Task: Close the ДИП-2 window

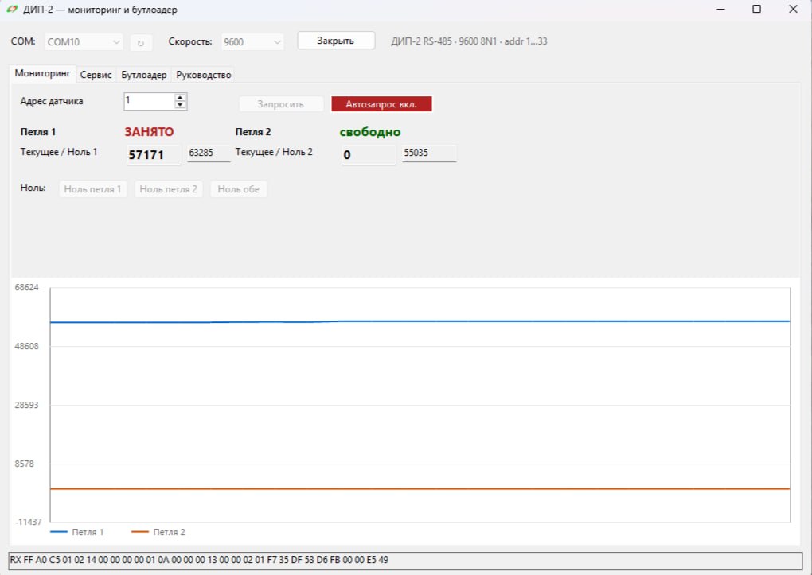Action: 793,10
